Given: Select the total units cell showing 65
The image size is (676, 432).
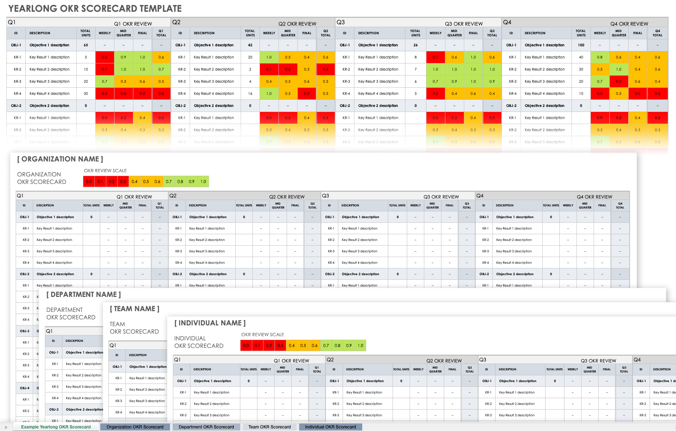Looking at the screenshot, I should (x=86, y=45).
